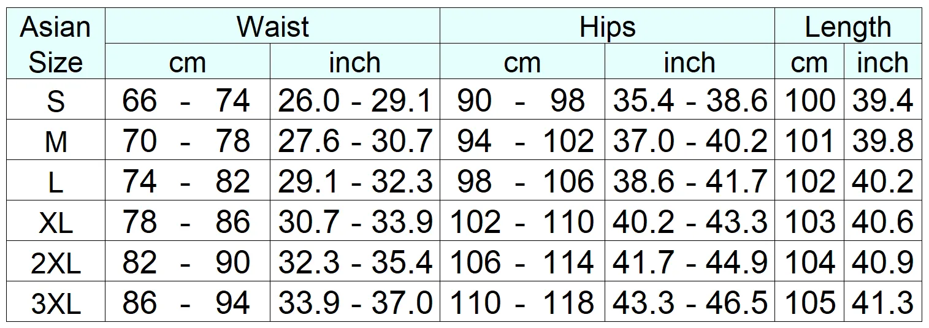Click hips inch cell 35.4 - 38.6

click(690, 100)
